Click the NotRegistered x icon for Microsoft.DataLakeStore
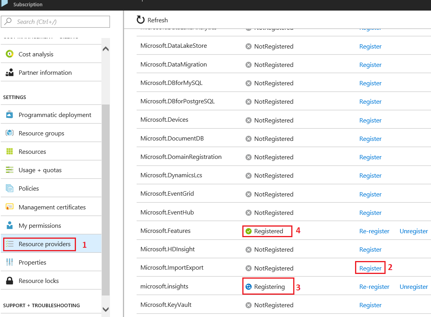Viewport: 431px width, 317px height. pyautogui.click(x=249, y=46)
